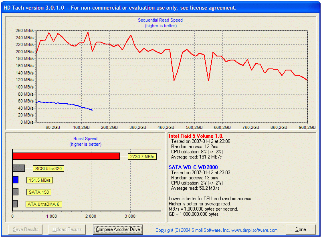Image resolution: width=321 pixels, height=237 pixels.
Task: Click the gray SCSI Ultra320 bar
Action: (x=18, y=168)
